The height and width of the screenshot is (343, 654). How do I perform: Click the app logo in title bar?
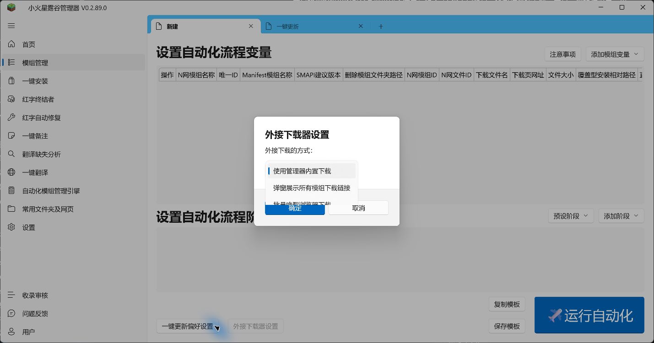[11, 7]
